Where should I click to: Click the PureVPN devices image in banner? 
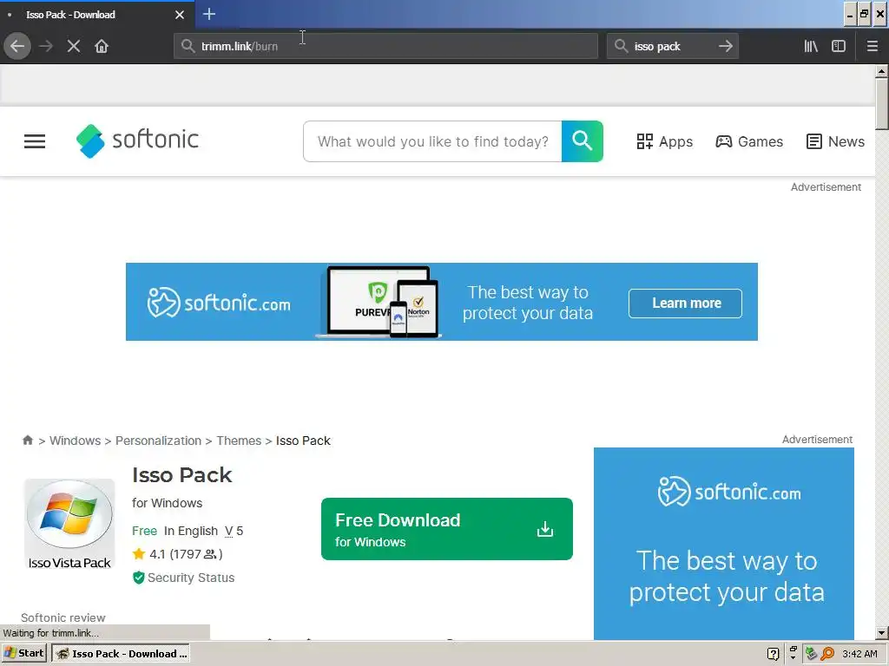click(x=379, y=302)
